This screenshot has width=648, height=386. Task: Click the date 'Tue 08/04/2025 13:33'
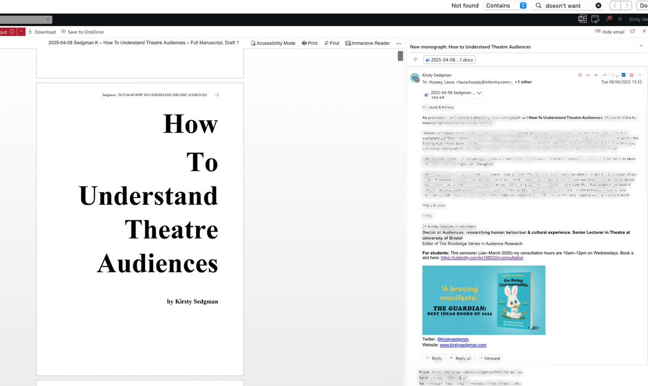pos(622,82)
